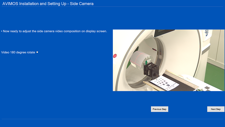Enable the Video 180 degree rotate checkbox
The height and width of the screenshot is (127, 225).
coord(37,52)
